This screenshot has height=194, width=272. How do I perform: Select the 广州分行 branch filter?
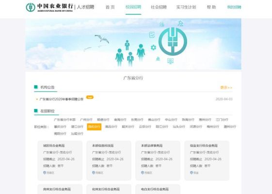[x=86, y=120]
